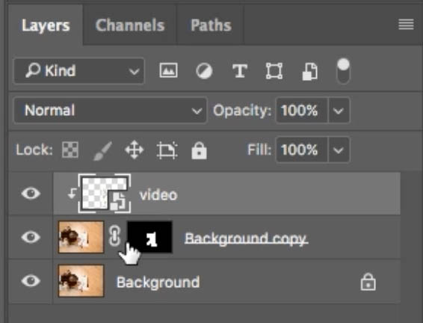Switch to the Channels tab
Screen dimensions: 423x323
point(130,25)
